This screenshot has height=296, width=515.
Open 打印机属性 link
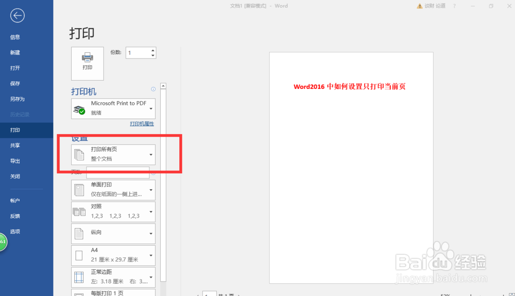pos(142,123)
